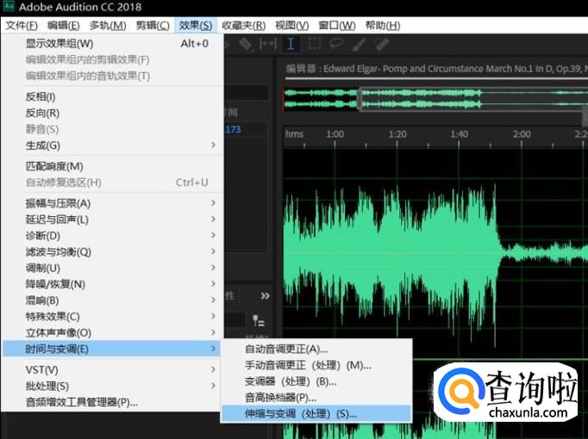
Task: Select the Razor tool in the toolbar
Action: coord(246,44)
